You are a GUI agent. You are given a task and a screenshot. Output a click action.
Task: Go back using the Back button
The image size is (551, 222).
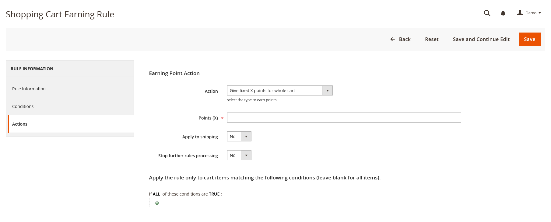click(x=400, y=39)
